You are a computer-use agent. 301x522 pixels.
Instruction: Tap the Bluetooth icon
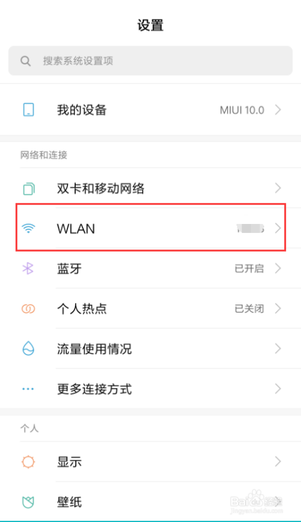(x=28, y=269)
